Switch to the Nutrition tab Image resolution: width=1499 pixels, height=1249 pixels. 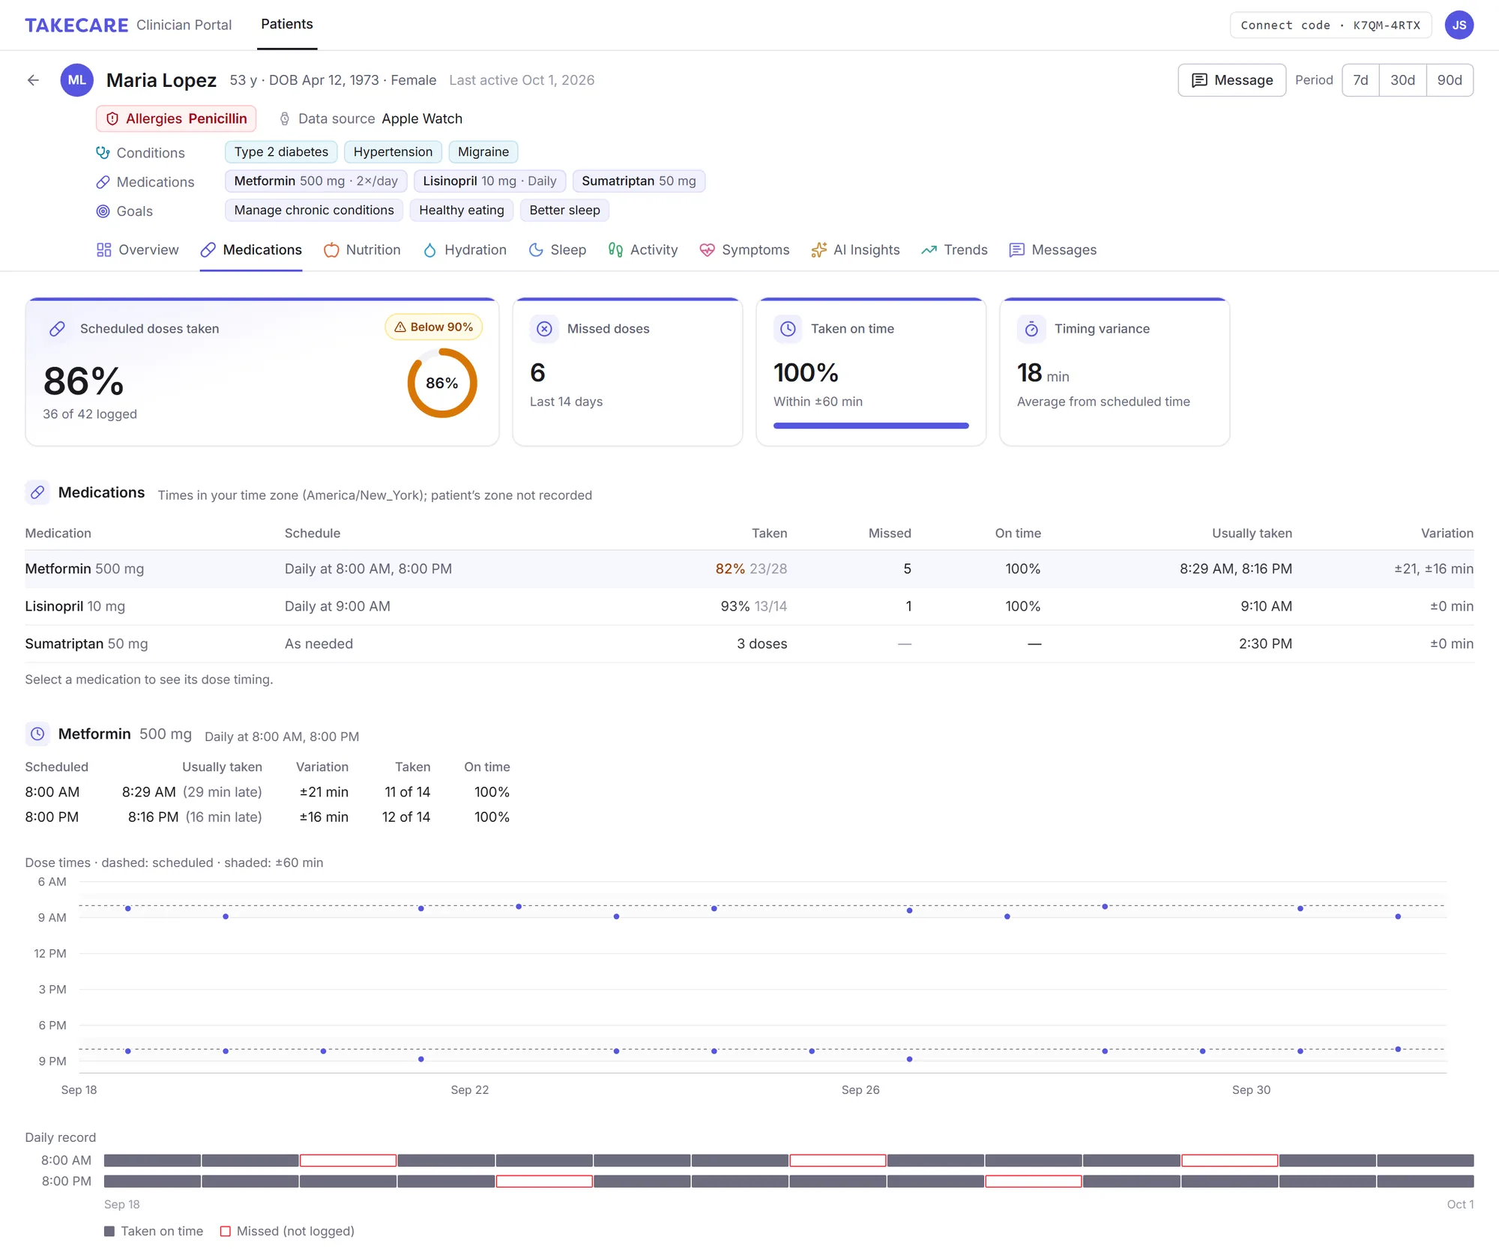362,250
